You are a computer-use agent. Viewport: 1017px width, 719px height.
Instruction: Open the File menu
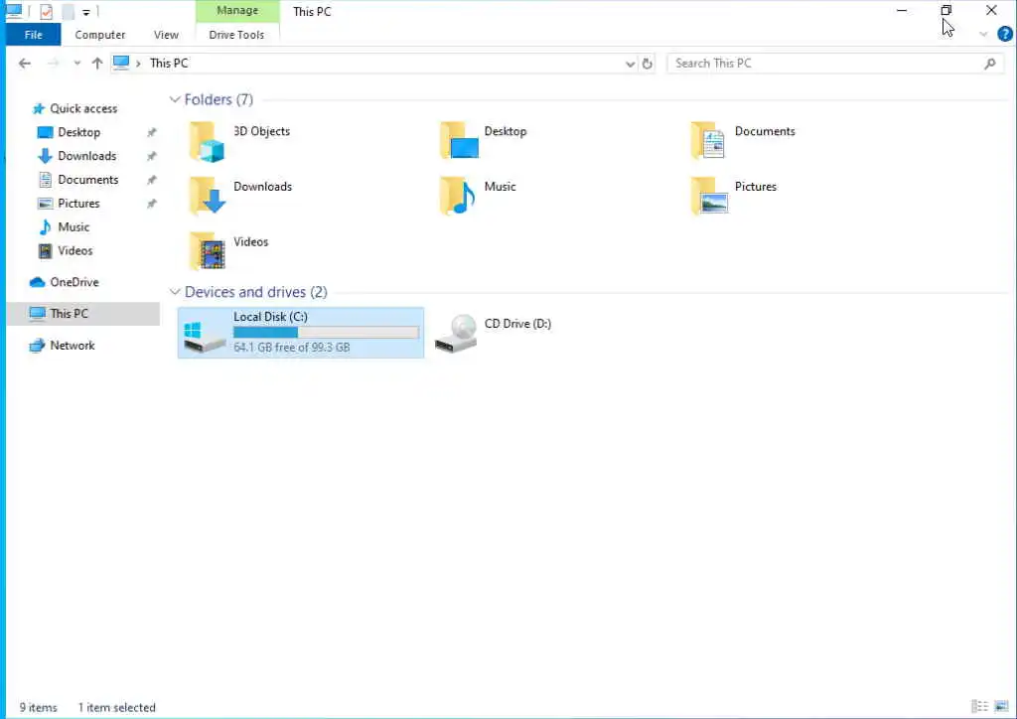[x=33, y=35]
